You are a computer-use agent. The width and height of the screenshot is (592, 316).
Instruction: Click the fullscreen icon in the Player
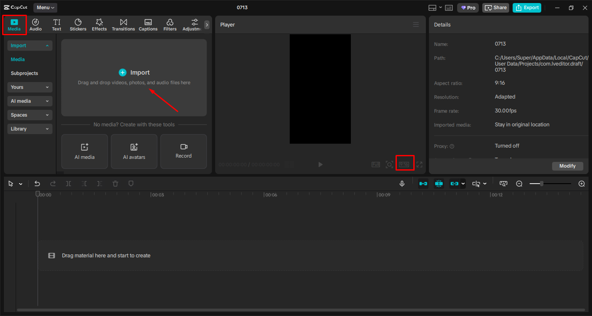point(419,165)
